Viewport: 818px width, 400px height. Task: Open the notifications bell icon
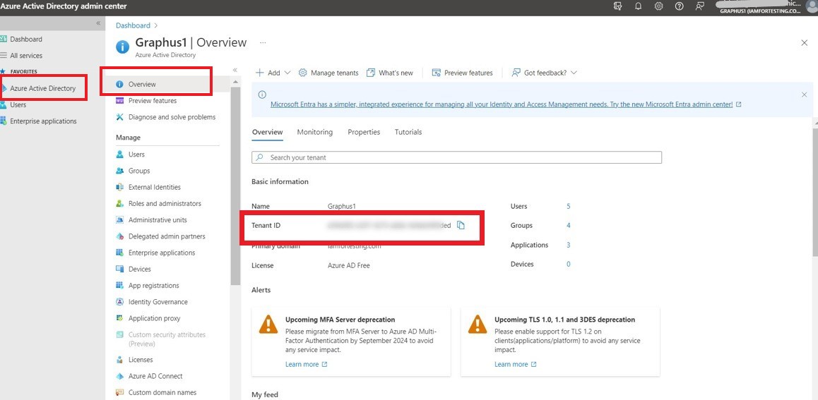(x=638, y=6)
